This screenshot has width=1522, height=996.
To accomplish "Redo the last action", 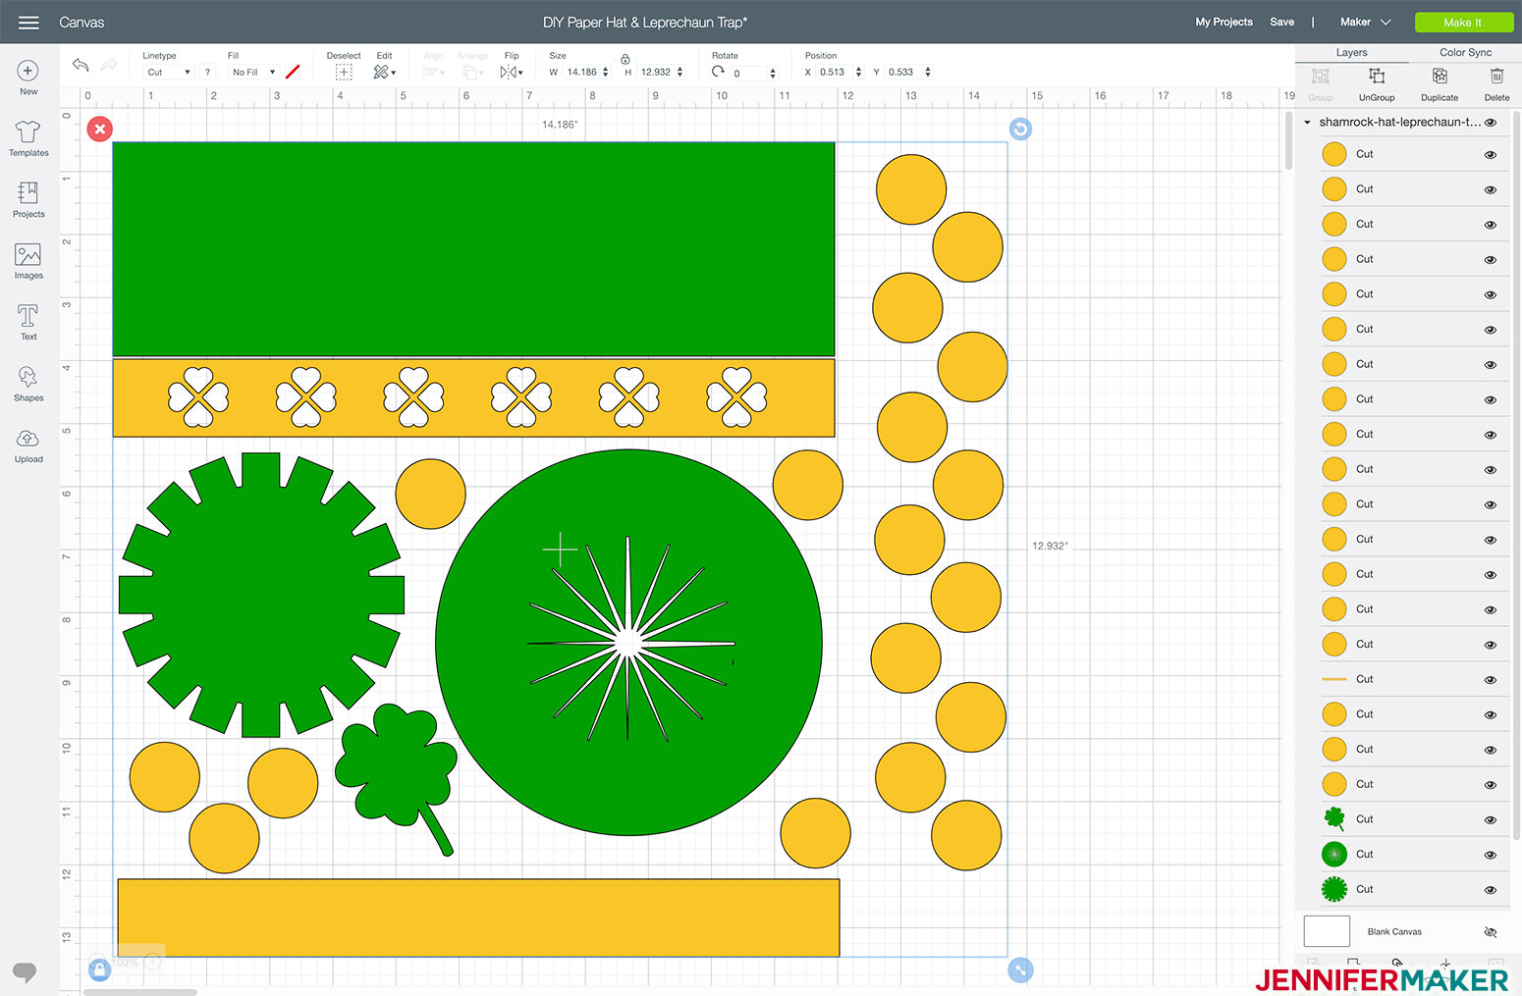I will tap(109, 65).
